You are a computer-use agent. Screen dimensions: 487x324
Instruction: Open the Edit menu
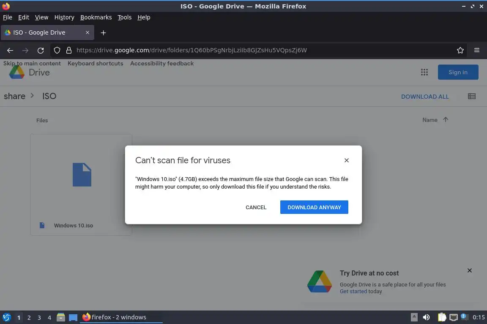coord(24,17)
